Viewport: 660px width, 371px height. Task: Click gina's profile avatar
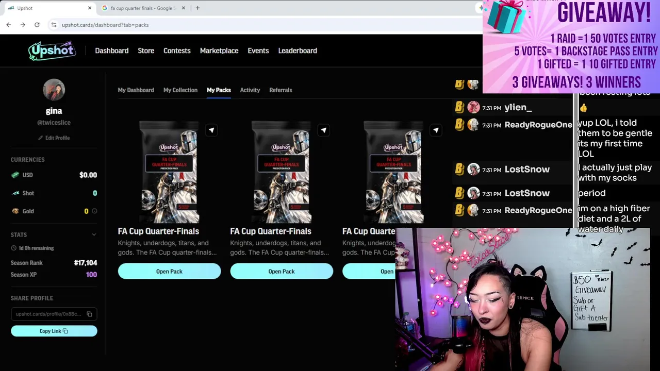pyautogui.click(x=54, y=90)
